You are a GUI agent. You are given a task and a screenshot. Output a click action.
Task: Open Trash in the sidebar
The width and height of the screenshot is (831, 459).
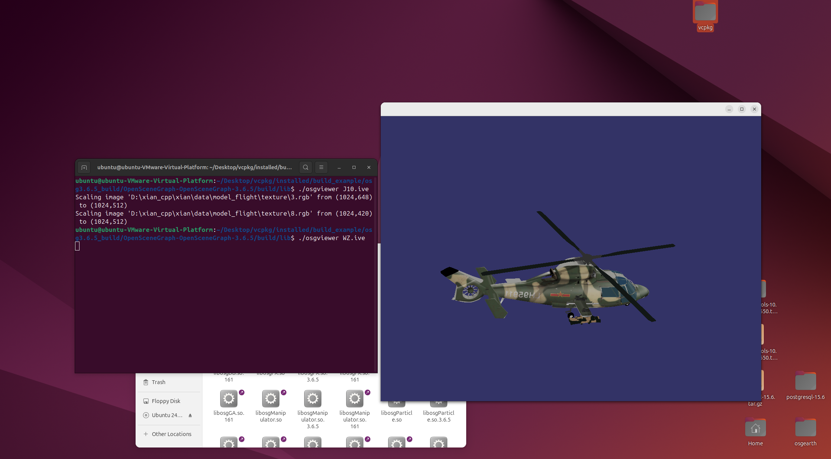point(158,382)
